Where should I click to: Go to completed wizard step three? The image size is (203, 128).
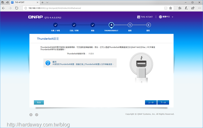pos(93,25)
